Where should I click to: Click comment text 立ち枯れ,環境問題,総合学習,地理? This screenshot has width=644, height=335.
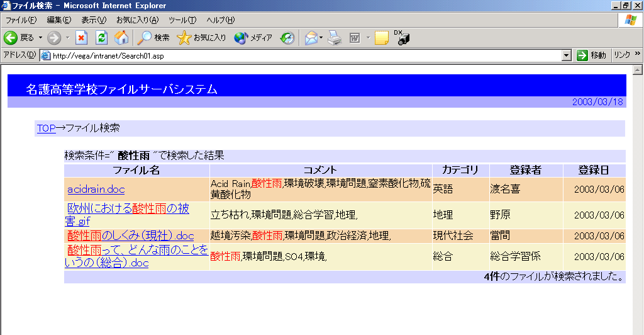(x=284, y=215)
